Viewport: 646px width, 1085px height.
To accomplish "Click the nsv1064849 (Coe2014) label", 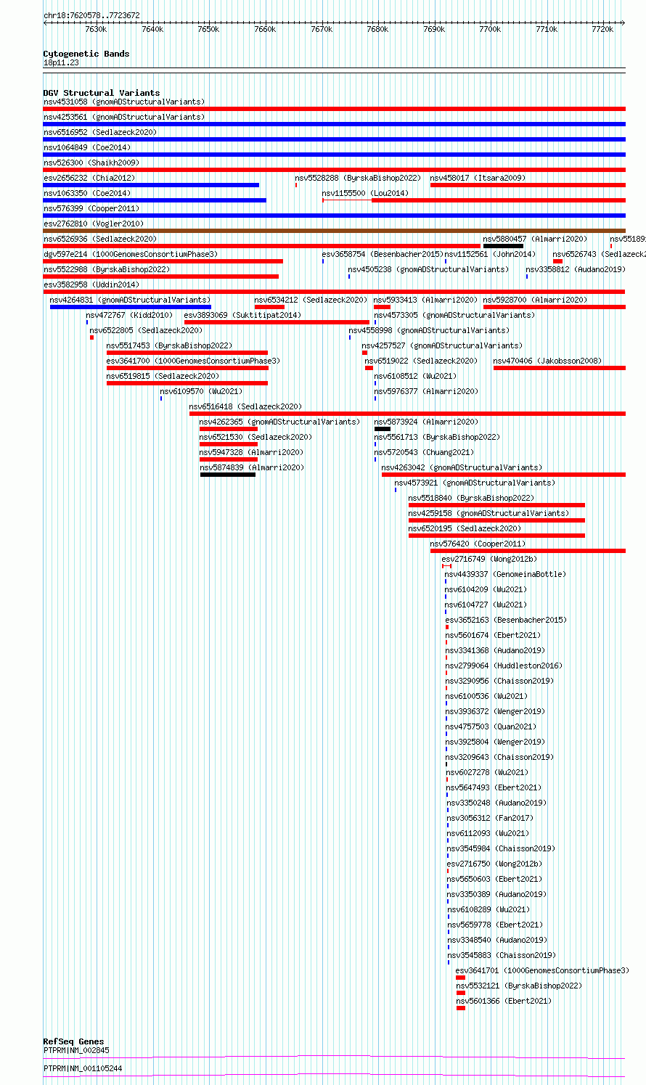I will [x=87, y=147].
